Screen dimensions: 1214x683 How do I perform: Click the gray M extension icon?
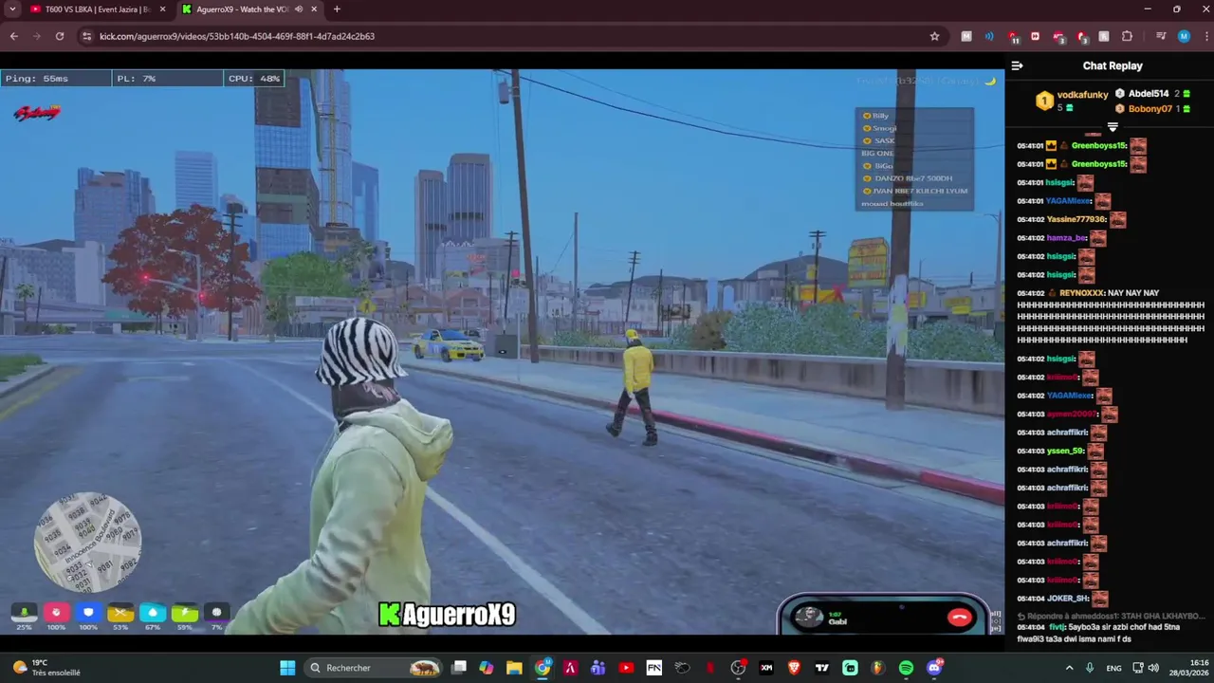(966, 36)
